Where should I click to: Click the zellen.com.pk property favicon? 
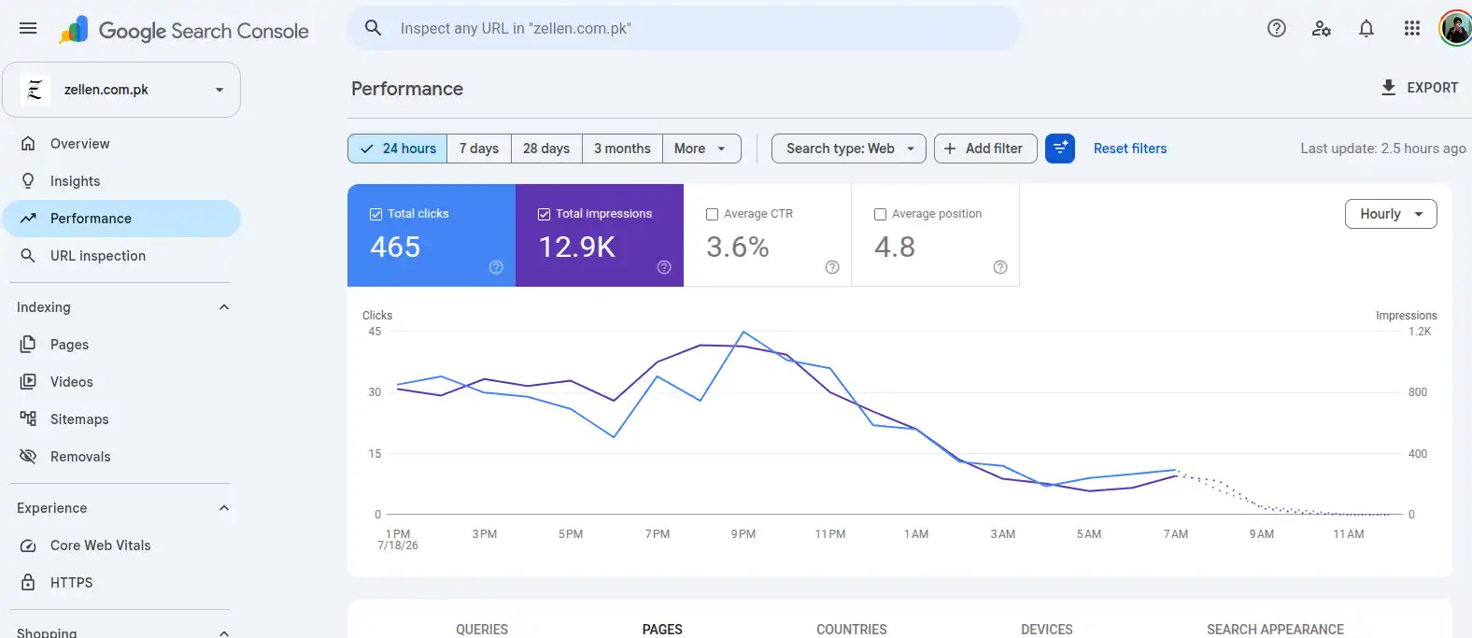tap(35, 90)
